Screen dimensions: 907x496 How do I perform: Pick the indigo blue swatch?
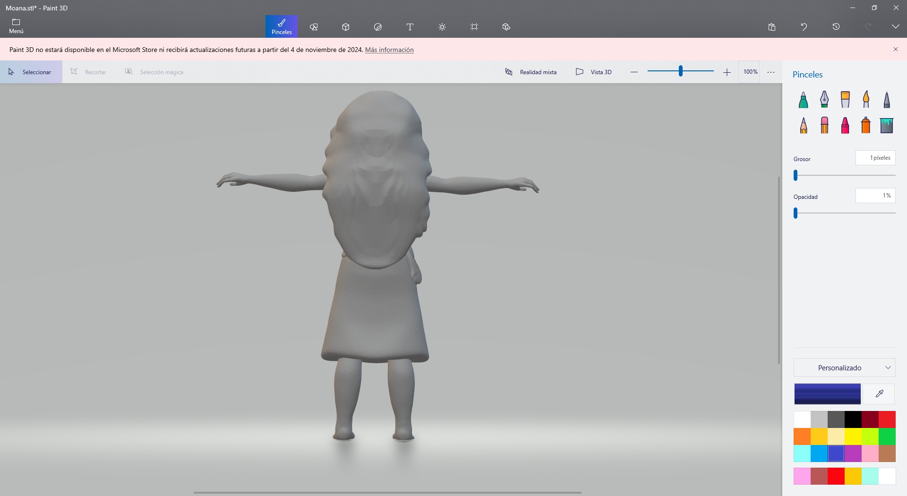click(x=836, y=453)
